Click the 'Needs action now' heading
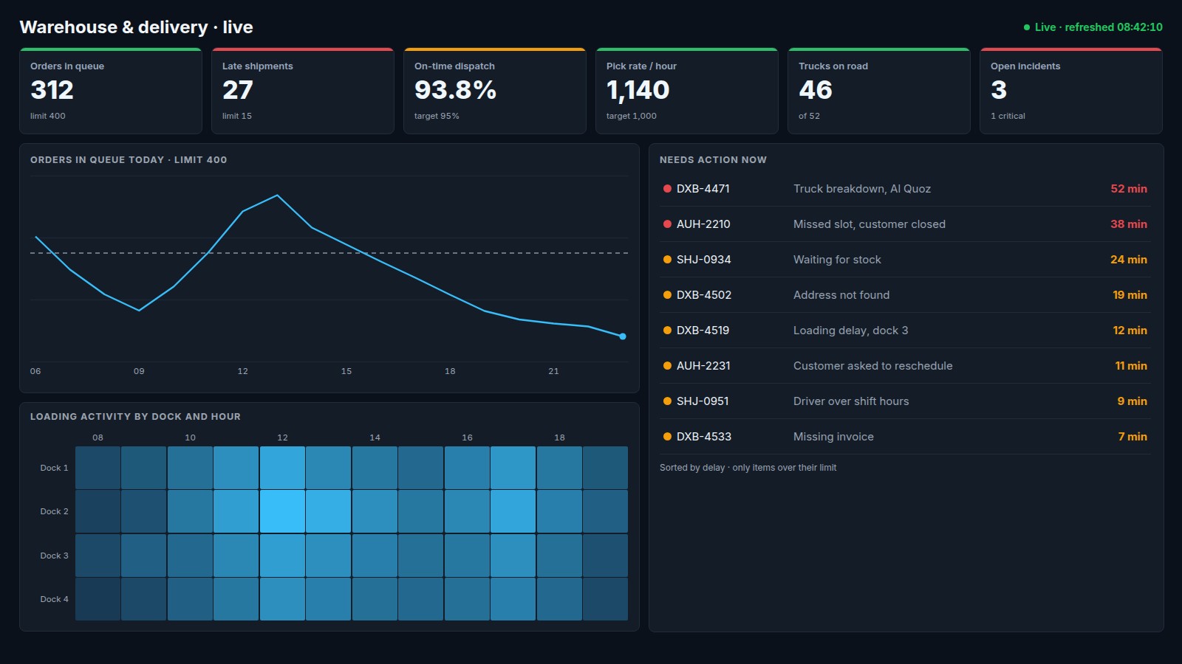This screenshot has width=1182, height=664. (x=713, y=159)
